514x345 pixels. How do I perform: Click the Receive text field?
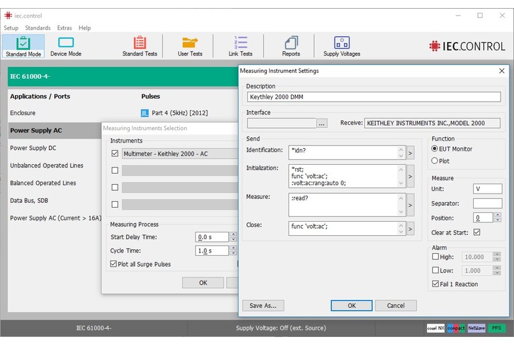pyautogui.click(x=432, y=123)
